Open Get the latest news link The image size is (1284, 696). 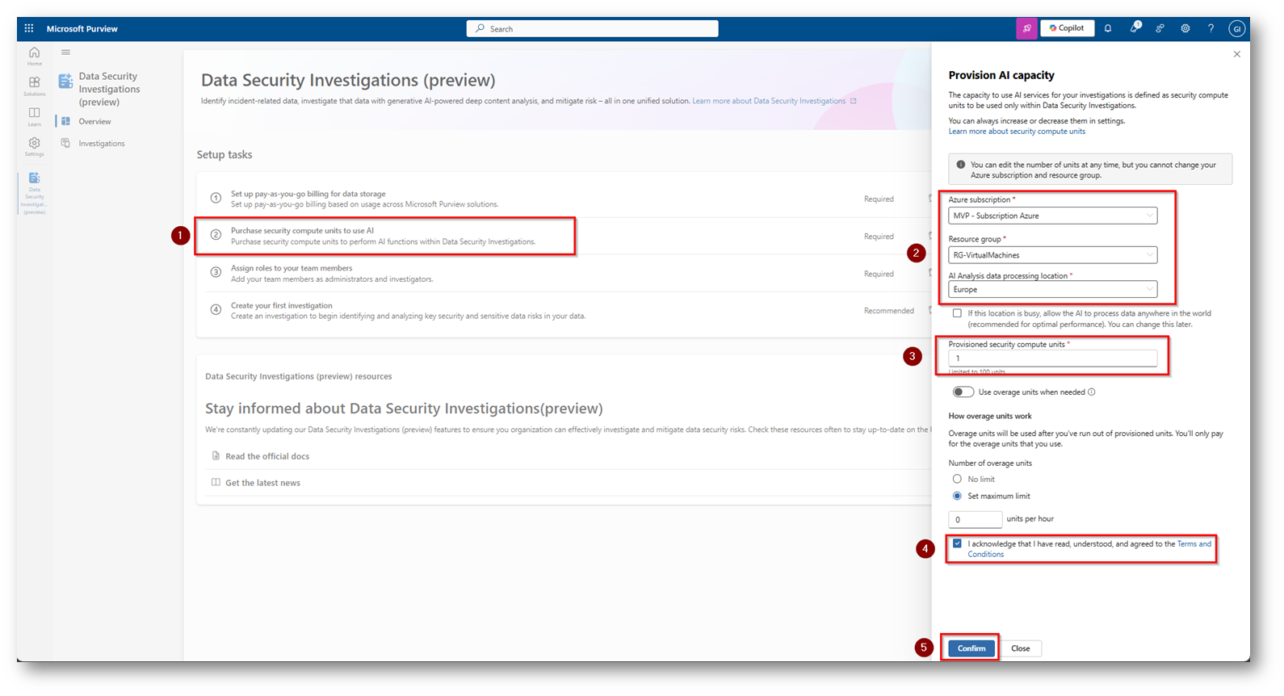click(x=262, y=483)
